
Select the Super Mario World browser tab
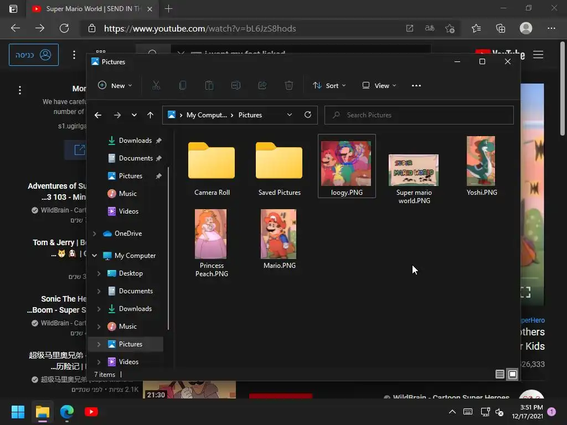click(92, 9)
